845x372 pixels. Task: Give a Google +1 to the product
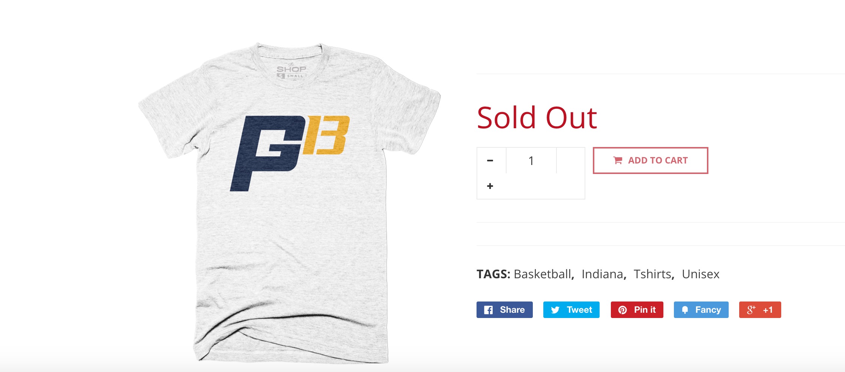pyautogui.click(x=760, y=310)
